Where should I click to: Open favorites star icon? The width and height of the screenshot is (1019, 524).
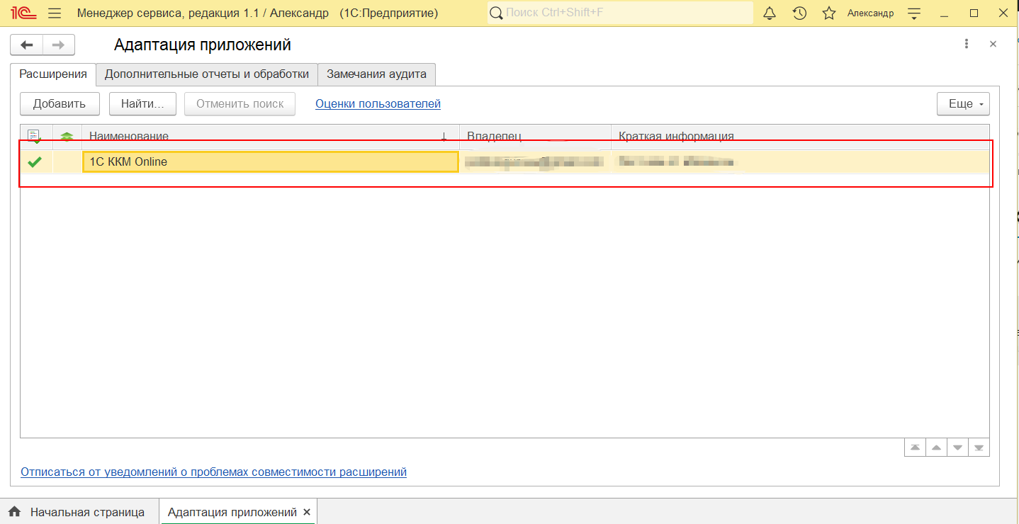829,13
